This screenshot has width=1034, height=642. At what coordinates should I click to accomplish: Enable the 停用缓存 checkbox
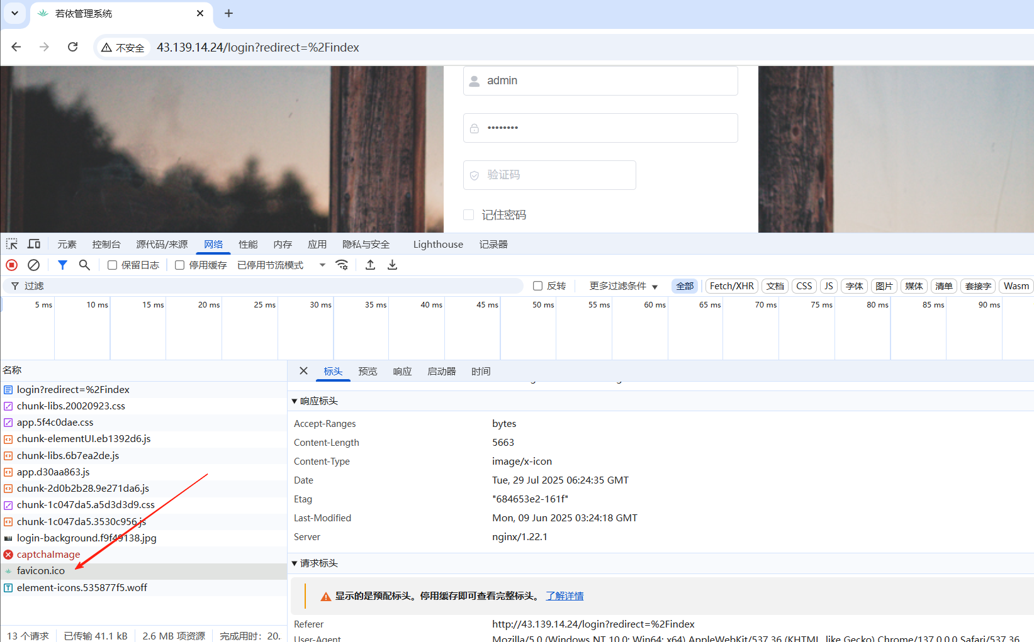pos(179,265)
